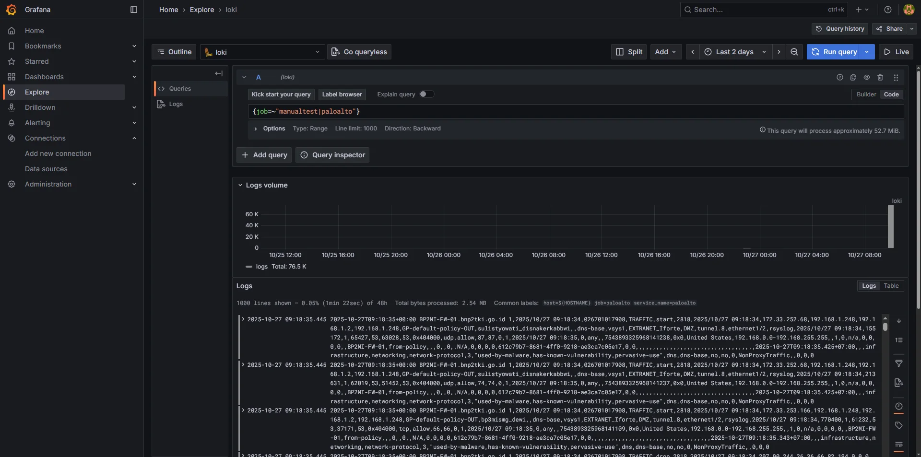Delete query A with trash icon

[880, 77]
